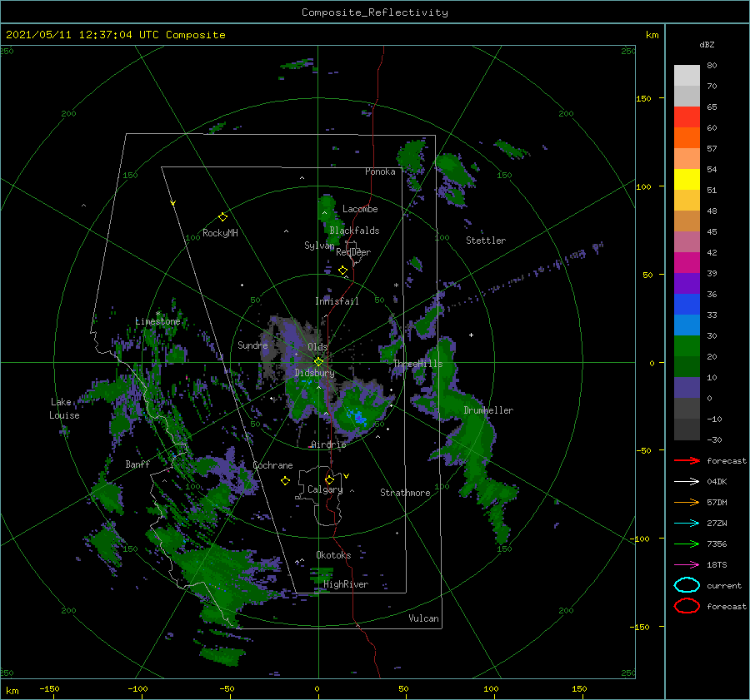Click the Limestone label
Image resolution: width=750 pixels, height=700 pixels.
pyautogui.click(x=157, y=321)
